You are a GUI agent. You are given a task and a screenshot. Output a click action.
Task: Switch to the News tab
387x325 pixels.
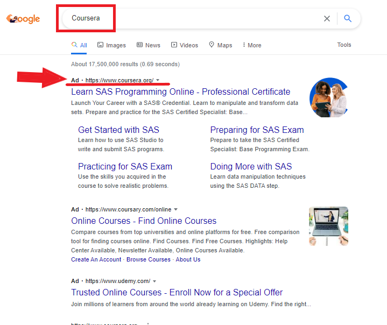pyautogui.click(x=149, y=45)
